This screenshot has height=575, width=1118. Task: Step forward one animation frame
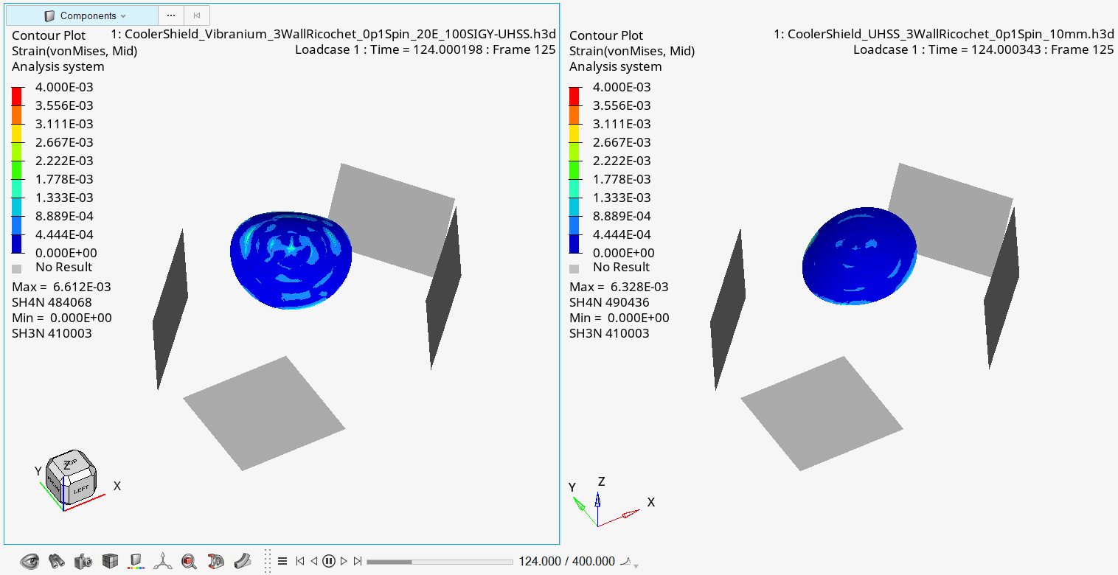(x=344, y=561)
